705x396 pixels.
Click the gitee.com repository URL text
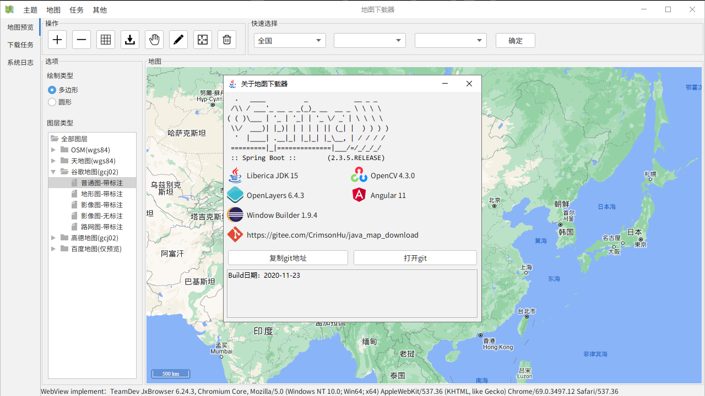333,235
